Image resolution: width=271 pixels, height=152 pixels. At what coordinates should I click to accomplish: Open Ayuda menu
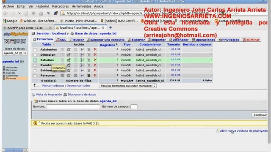(x=99, y=6)
